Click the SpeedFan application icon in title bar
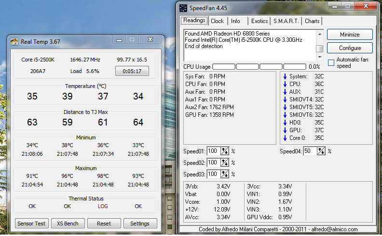The image size is (382, 236). point(183,8)
